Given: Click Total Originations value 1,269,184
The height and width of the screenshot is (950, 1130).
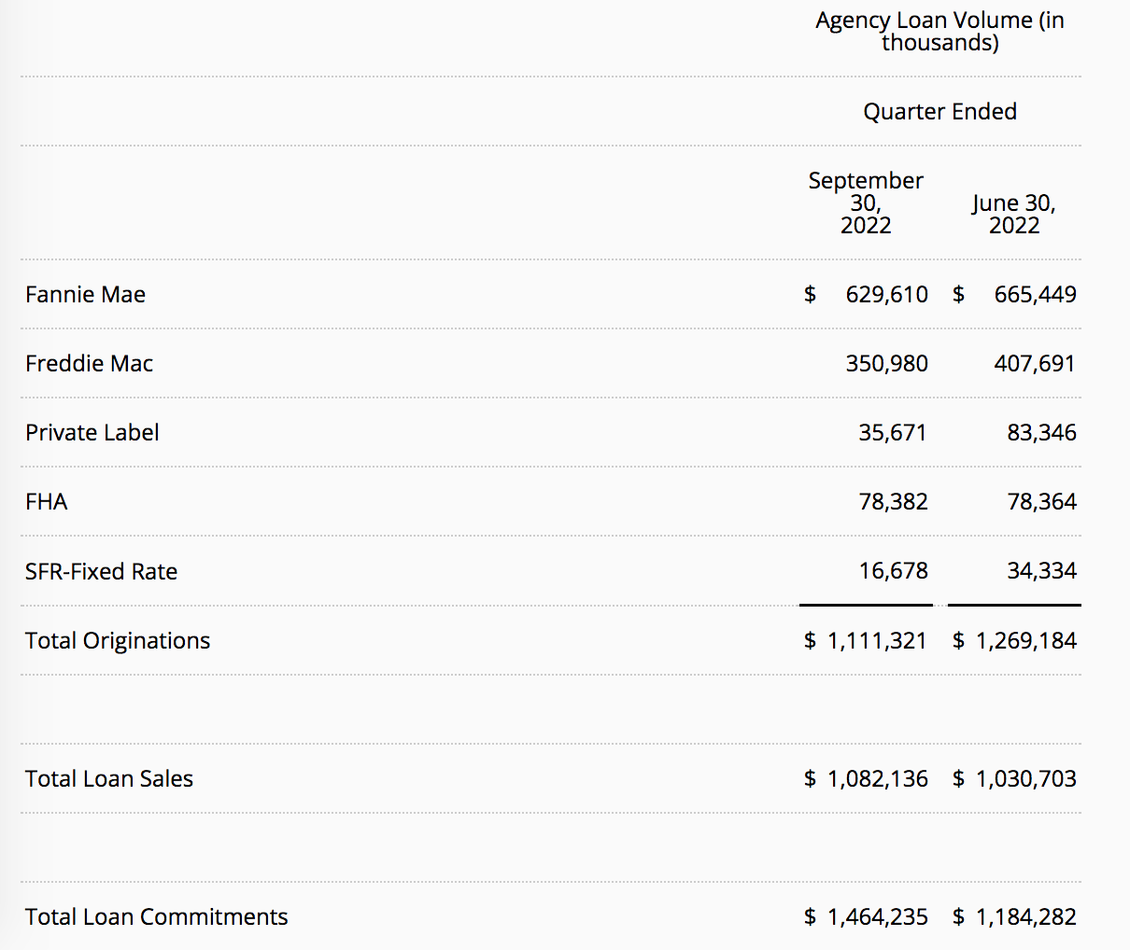Looking at the screenshot, I should coord(1026,641).
